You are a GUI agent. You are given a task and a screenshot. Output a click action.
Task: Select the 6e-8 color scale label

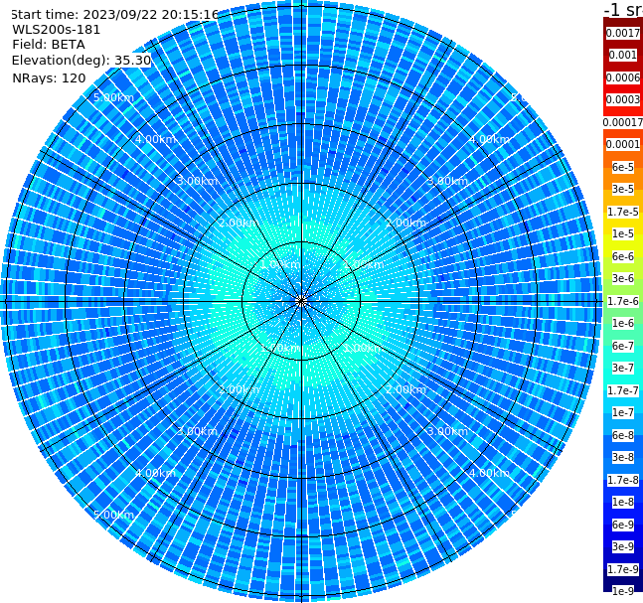(623, 435)
